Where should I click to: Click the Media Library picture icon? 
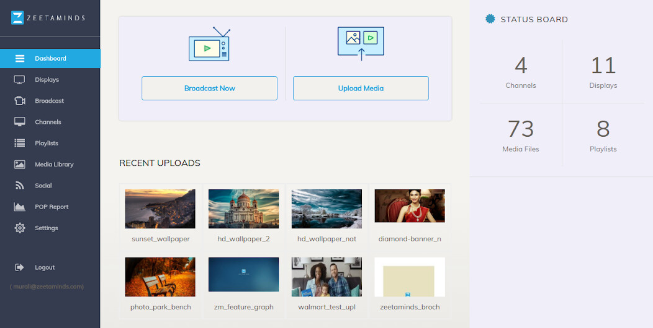click(x=20, y=165)
